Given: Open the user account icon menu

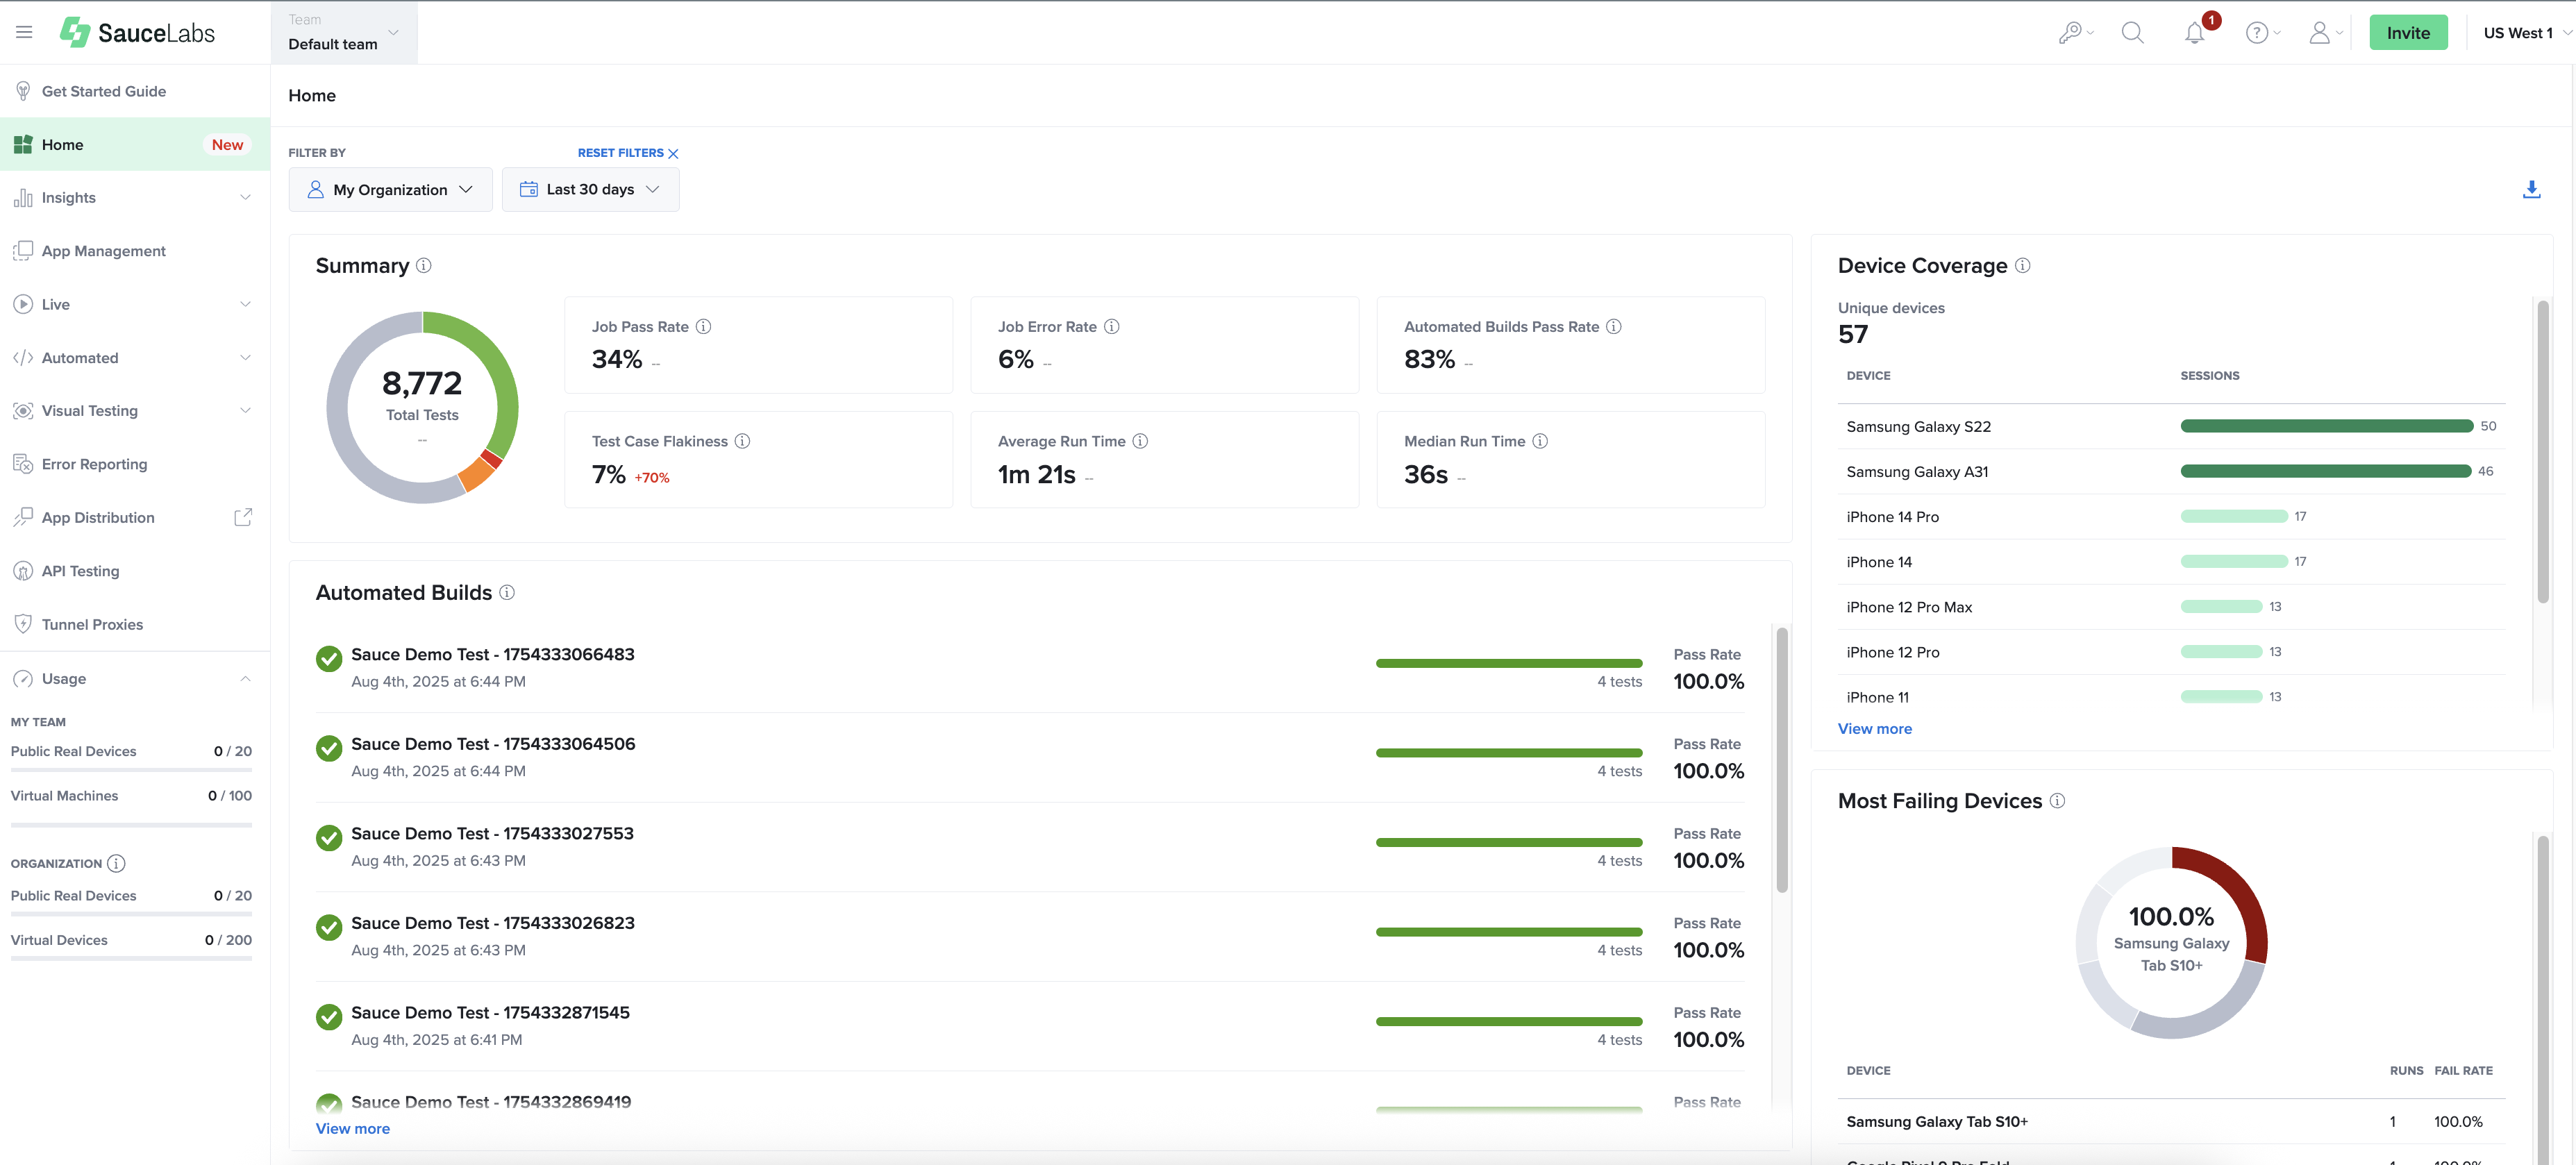Looking at the screenshot, I should [x=2320, y=33].
